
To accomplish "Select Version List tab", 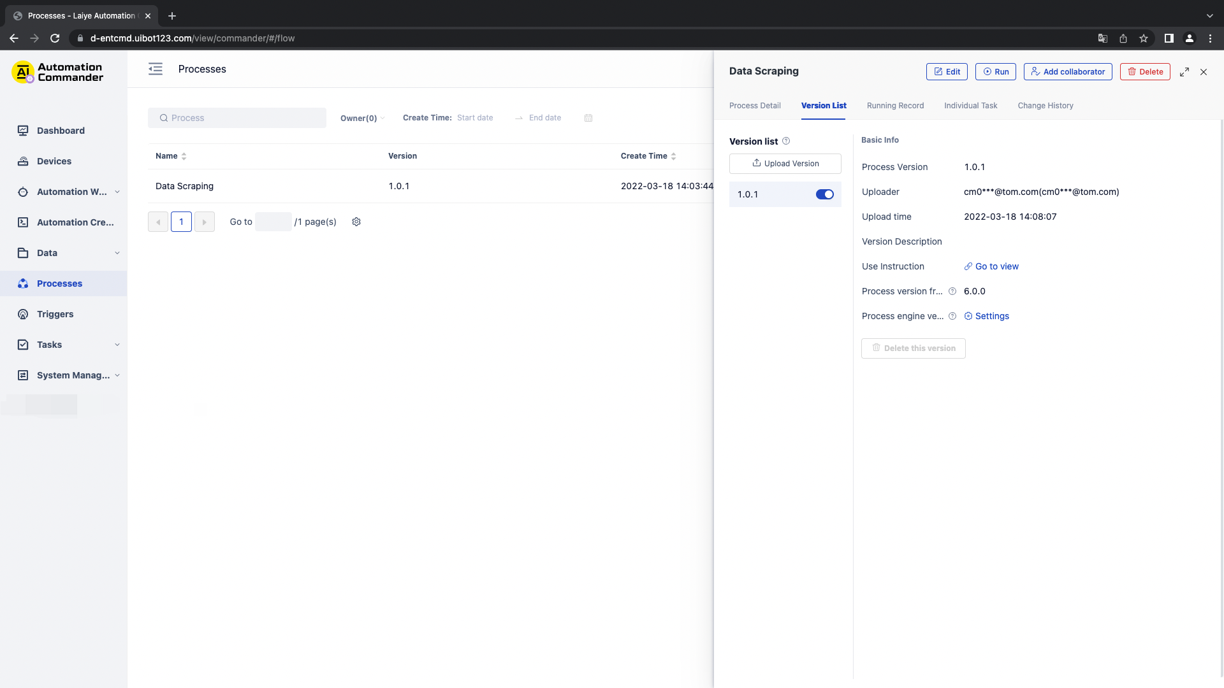I will pyautogui.click(x=824, y=106).
